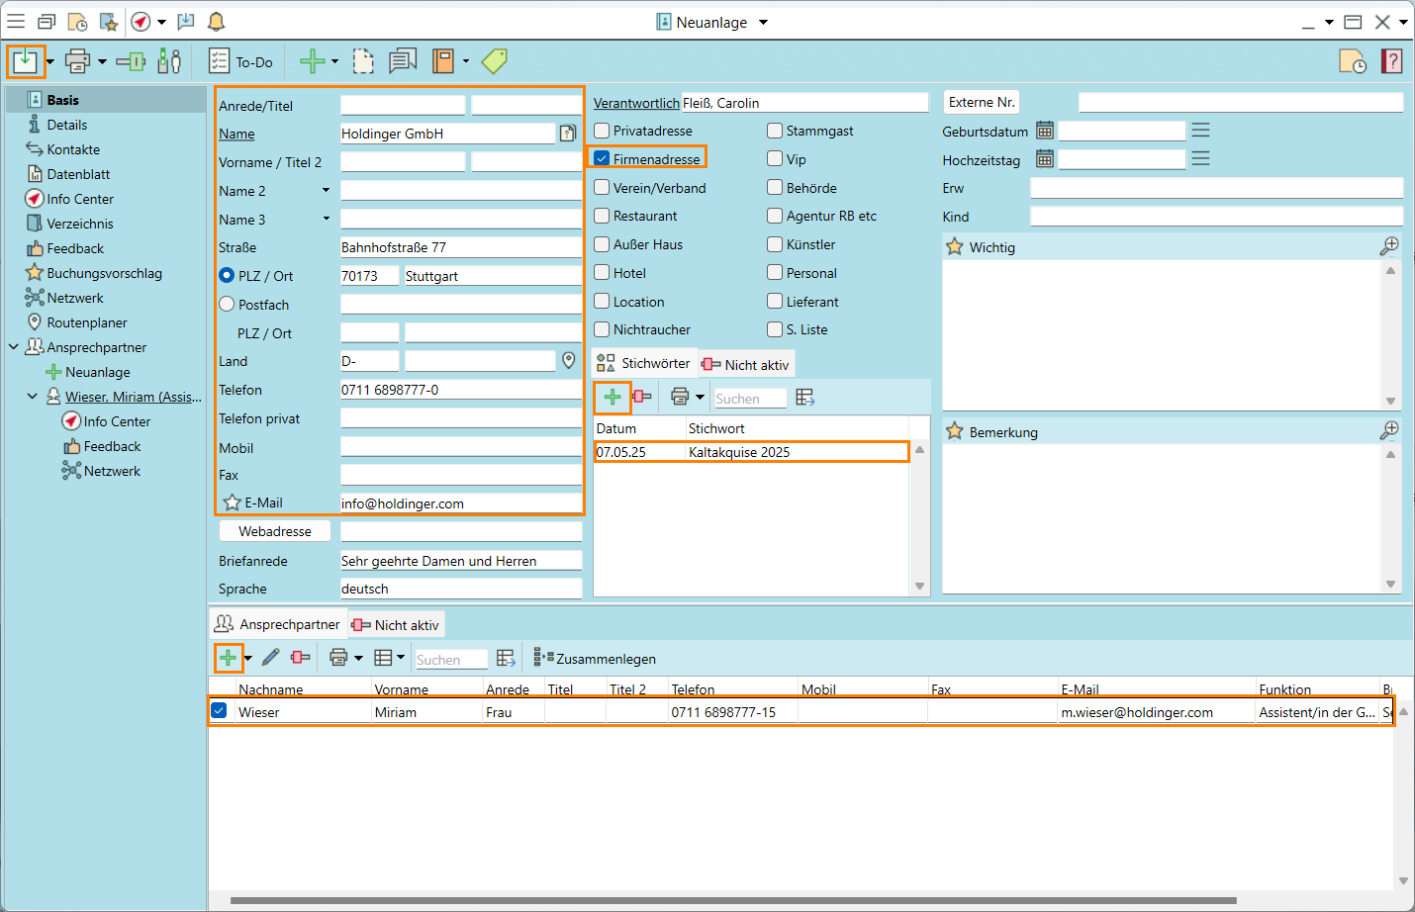Image resolution: width=1415 pixels, height=912 pixels.
Task: Add a new Stichwort with the green plus
Action: (x=613, y=398)
